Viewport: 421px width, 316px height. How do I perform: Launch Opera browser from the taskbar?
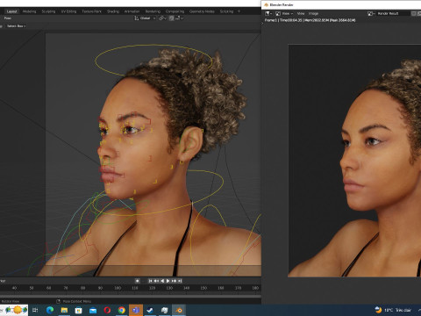[x=107, y=310]
